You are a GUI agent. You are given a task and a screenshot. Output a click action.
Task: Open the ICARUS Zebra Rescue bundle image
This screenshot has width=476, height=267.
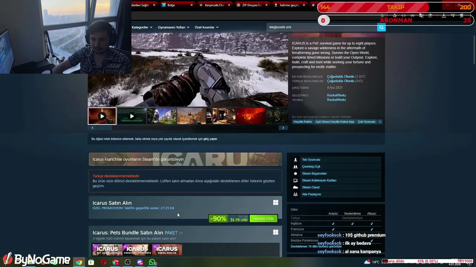[167, 250]
